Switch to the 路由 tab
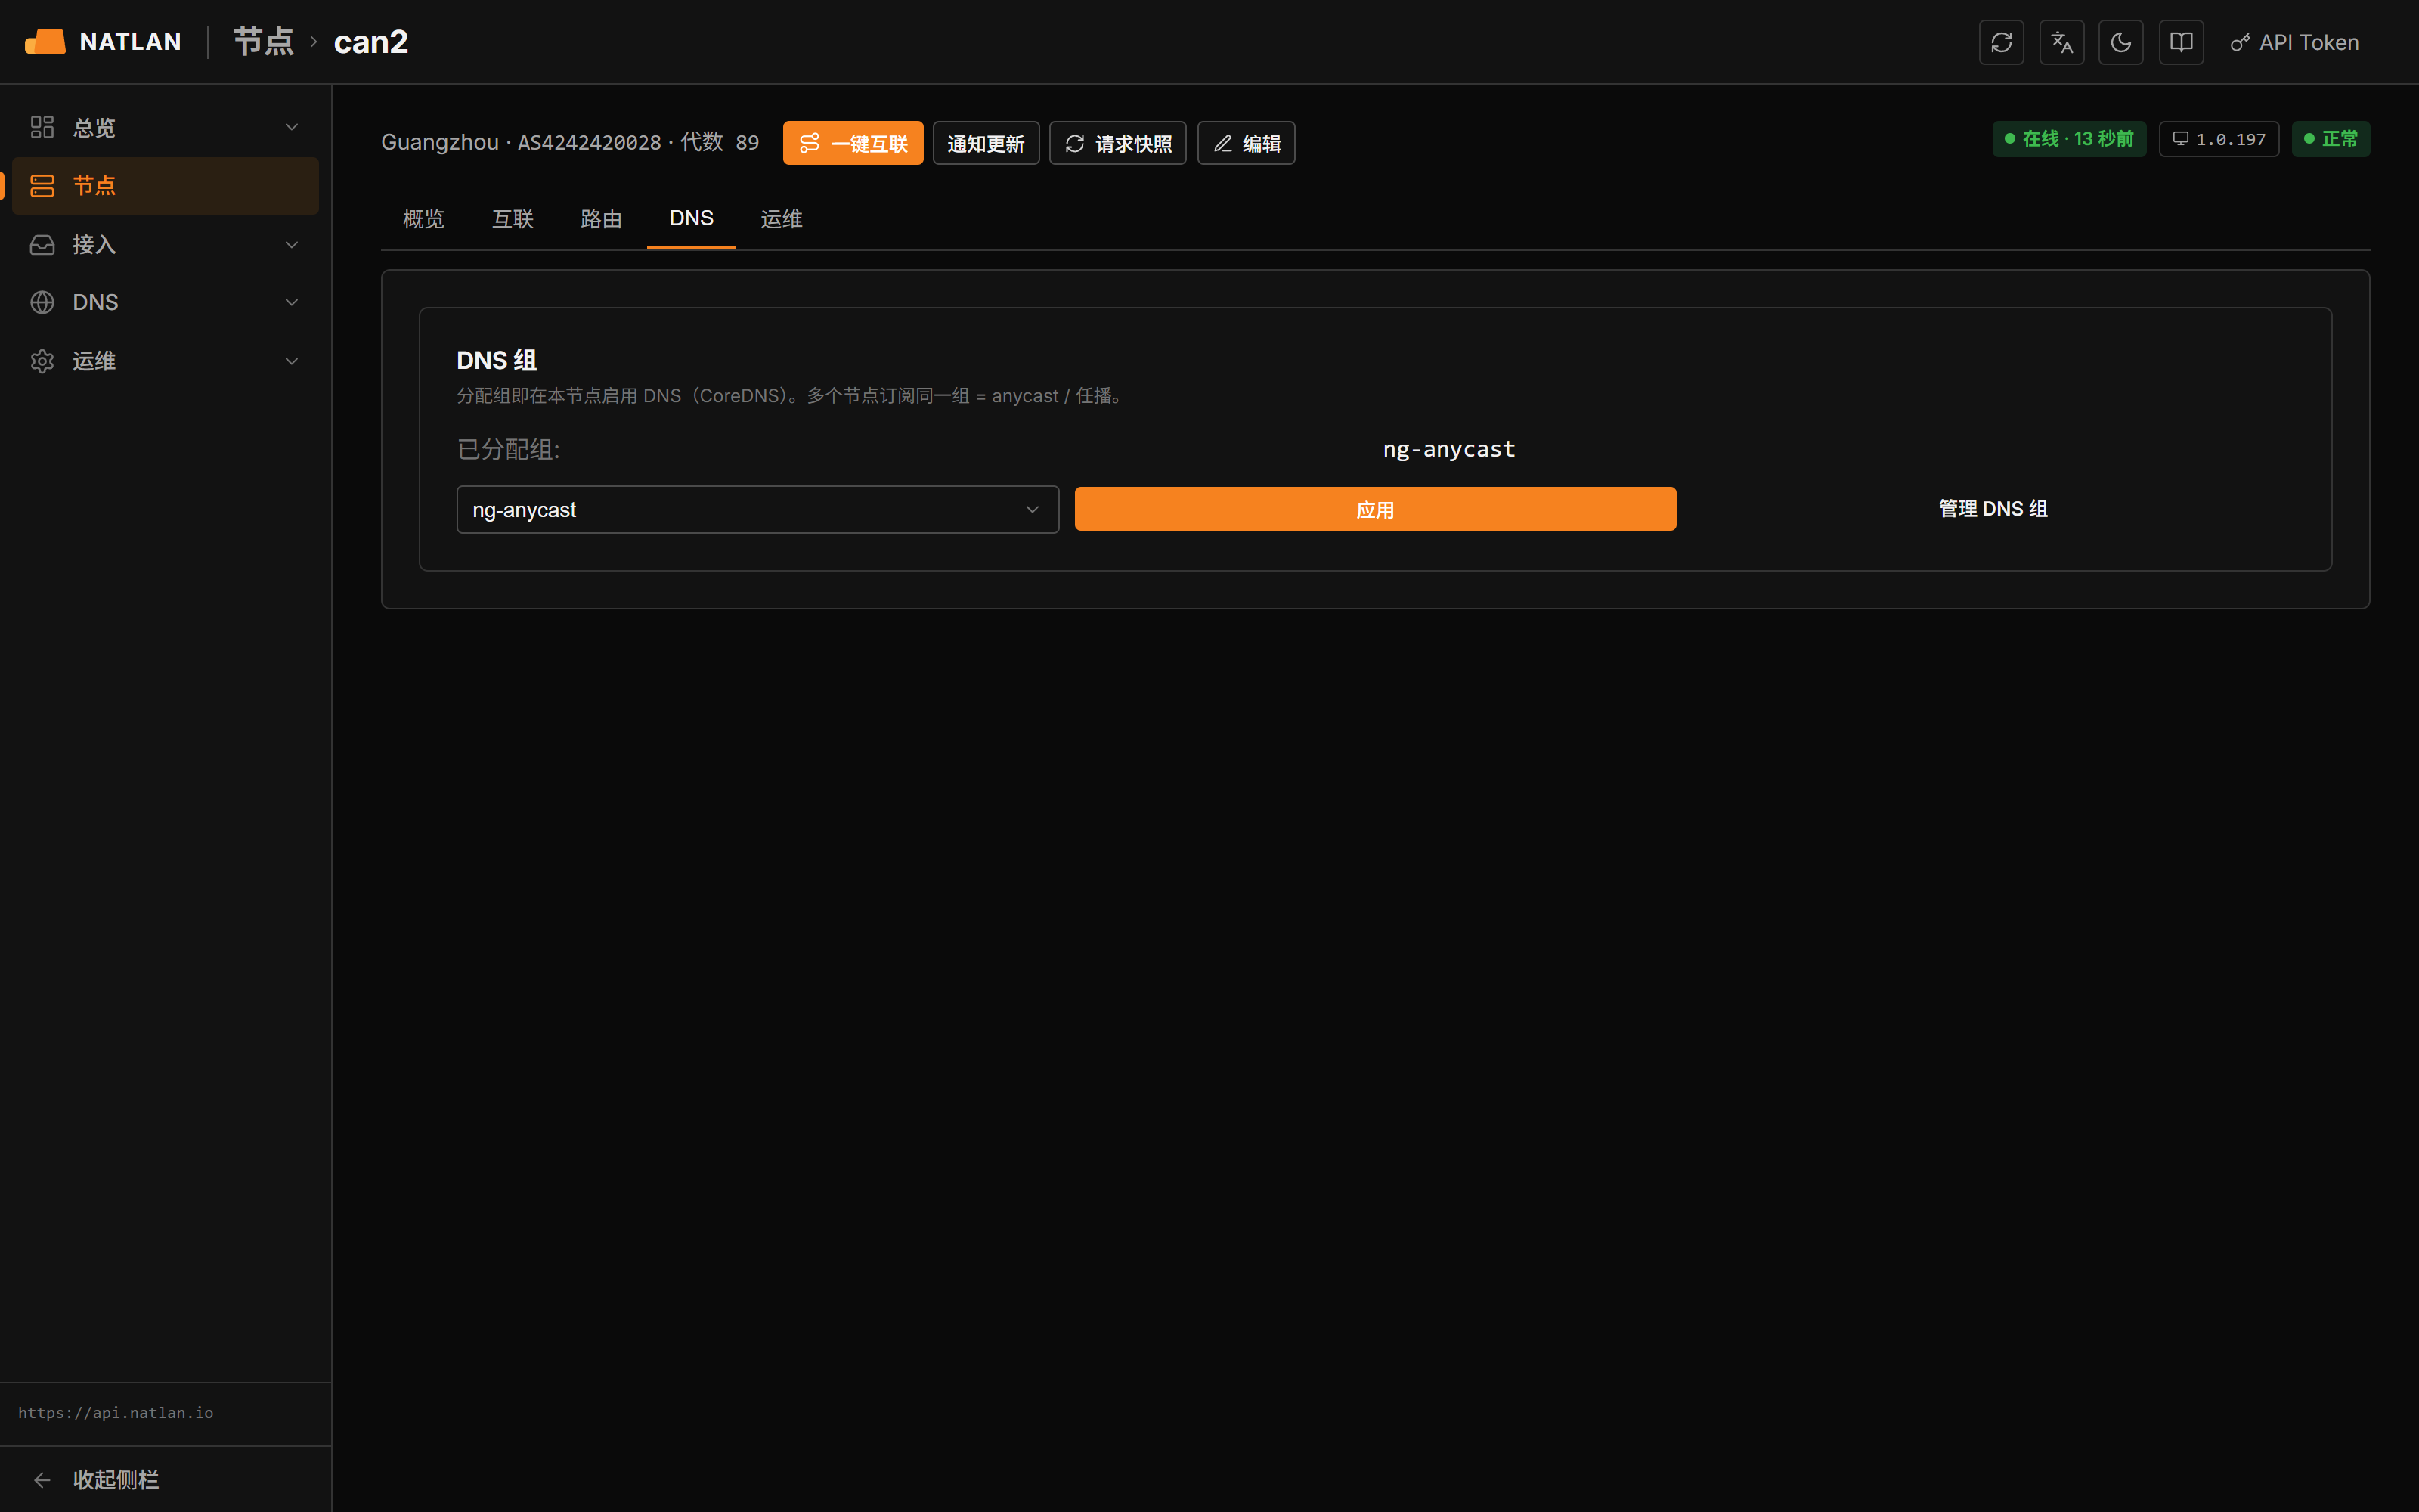Screen dimensions: 2419x1512 point(602,218)
